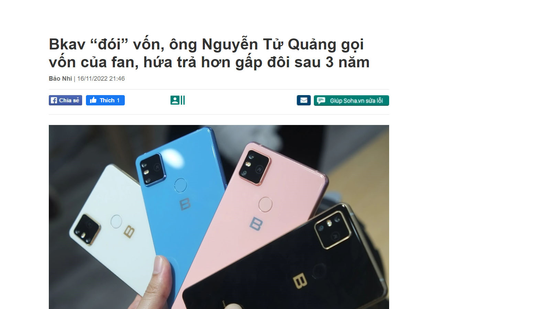550x309 pixels.
Task: Click the article headline about Bkav
Action: coord(209,53)
